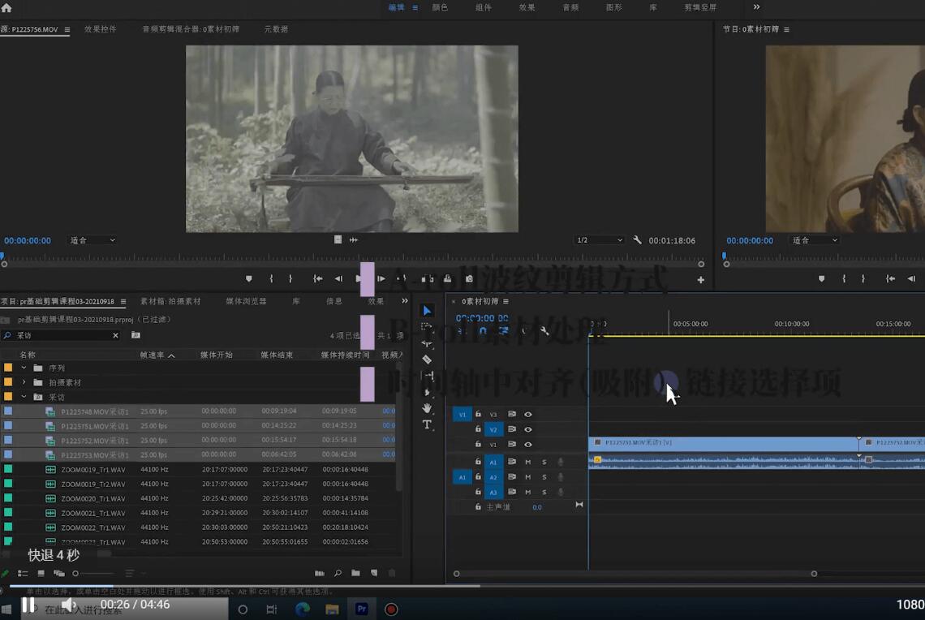925x620 pixels.
Task: Select the Type tool
Action: [427, 424]
